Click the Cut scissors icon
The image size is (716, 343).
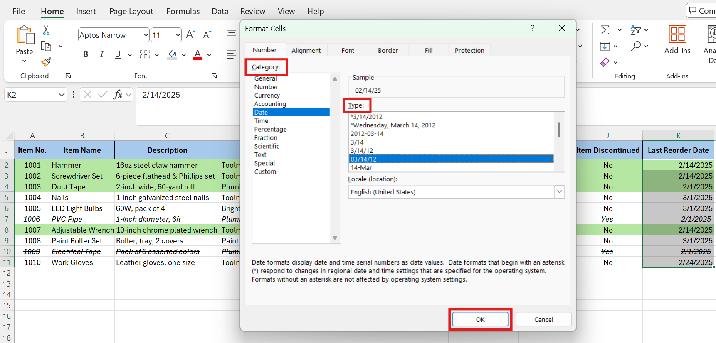coord(46,30)
